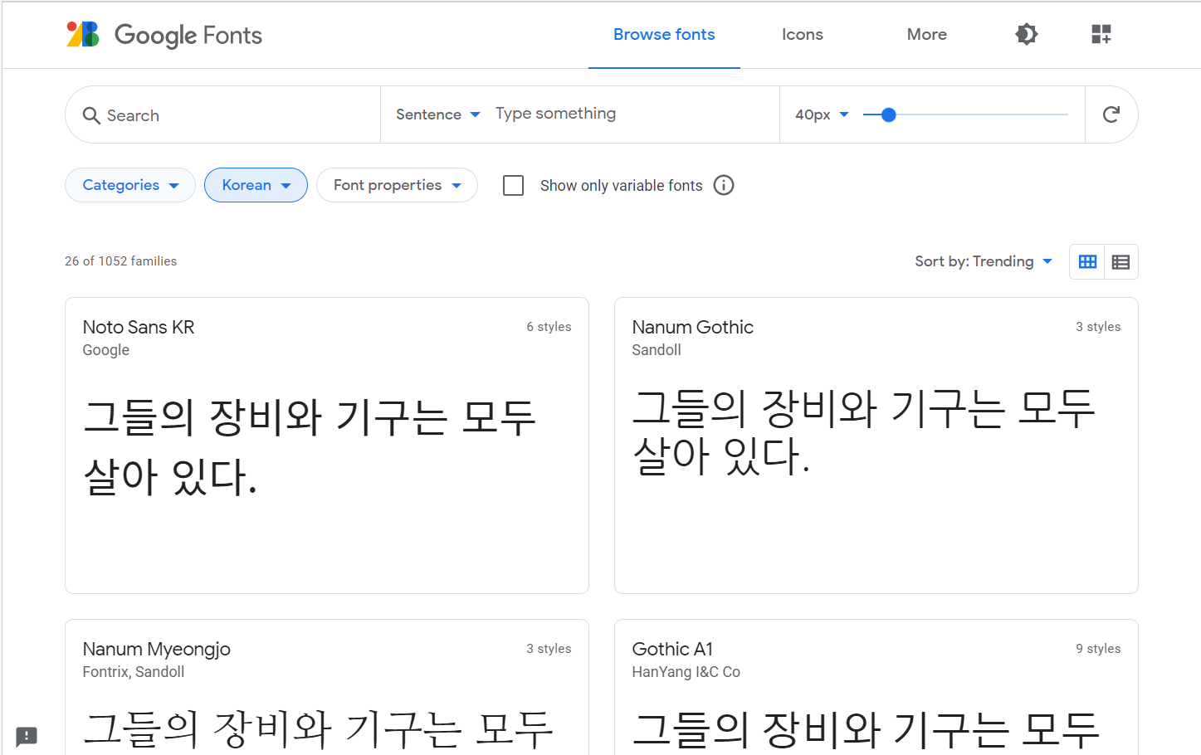Click '3 styles' on Nanum Myeongjo card

(549, 649)
